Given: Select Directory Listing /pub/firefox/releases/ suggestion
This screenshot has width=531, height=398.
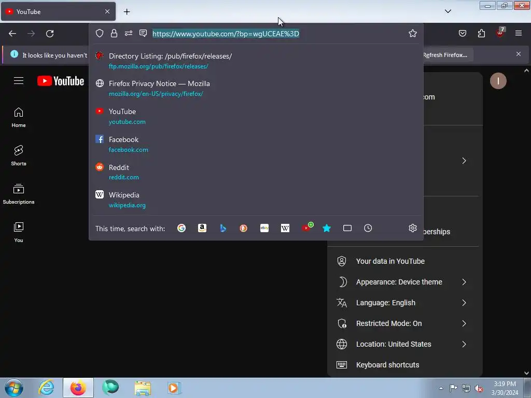Looking at the screenshot, I should point(256,61).
